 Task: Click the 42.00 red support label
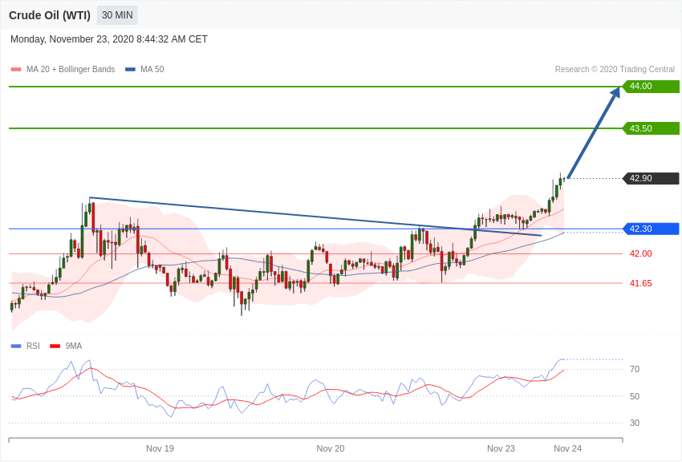pyautogui.click(x=640, y=253)
